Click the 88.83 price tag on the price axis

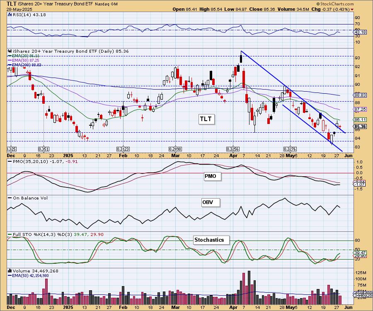point(360,95)
